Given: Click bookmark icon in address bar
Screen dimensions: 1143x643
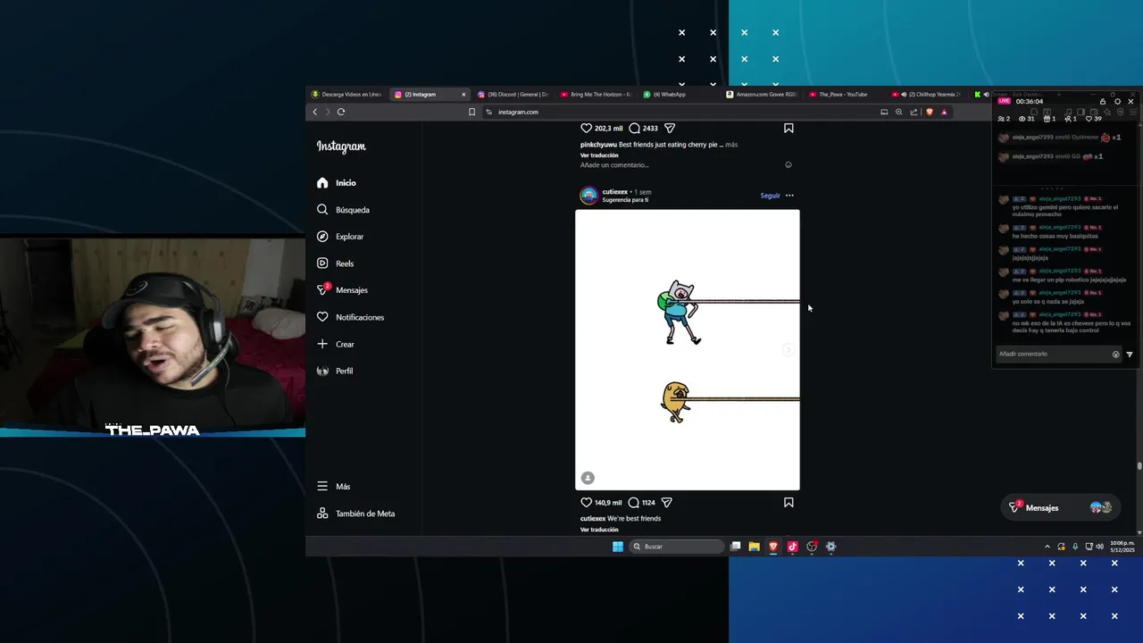Looking at the screenshot, I should [x=471, y=113].
